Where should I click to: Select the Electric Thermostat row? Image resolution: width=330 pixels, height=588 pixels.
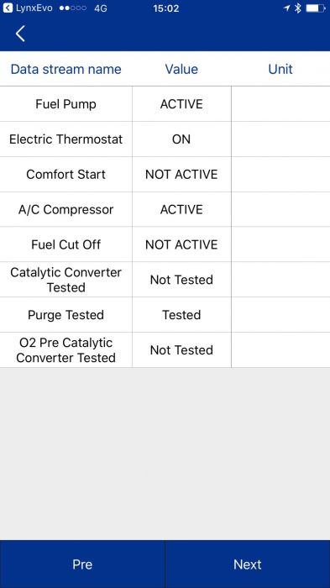[165, 139]
